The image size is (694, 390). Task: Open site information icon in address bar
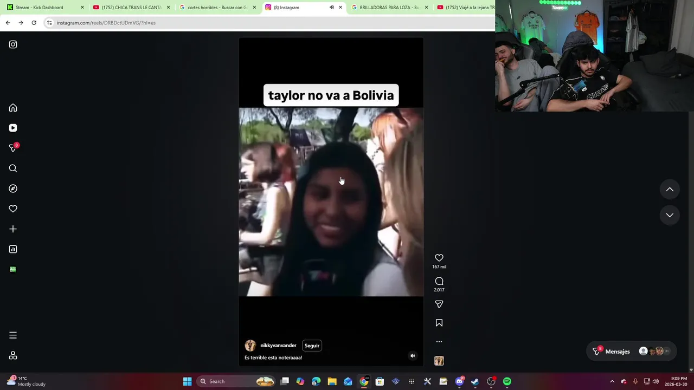(49, 23)
